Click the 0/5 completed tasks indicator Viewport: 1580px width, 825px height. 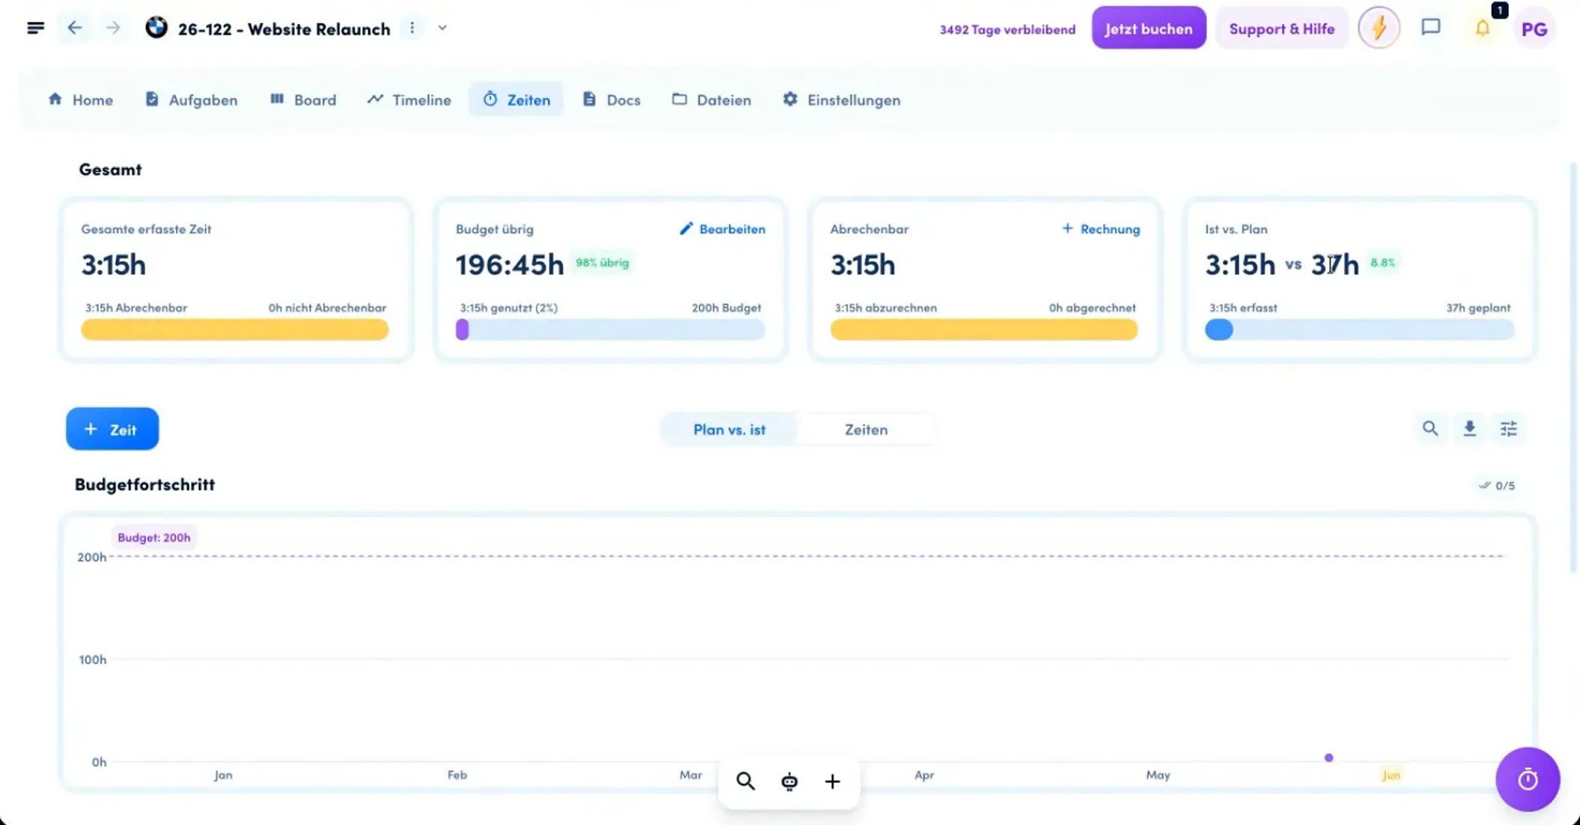[1496, 486]
